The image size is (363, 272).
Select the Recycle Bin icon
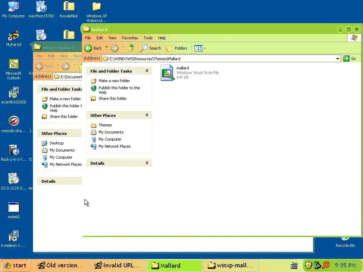click(345, 242)
